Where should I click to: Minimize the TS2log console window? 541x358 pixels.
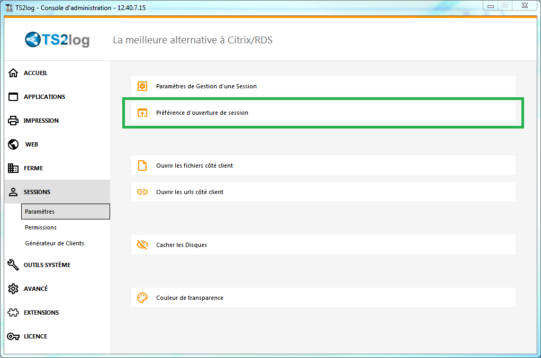coord(490,6)
